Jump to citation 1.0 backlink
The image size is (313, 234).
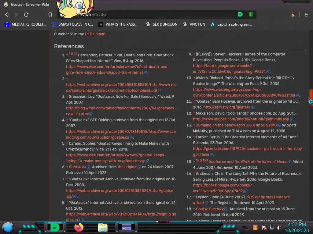[x=71, y=54]
